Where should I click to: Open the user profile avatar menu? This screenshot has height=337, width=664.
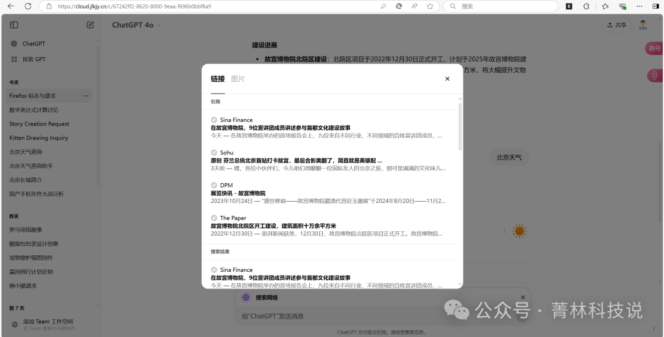tap(642, 25)
